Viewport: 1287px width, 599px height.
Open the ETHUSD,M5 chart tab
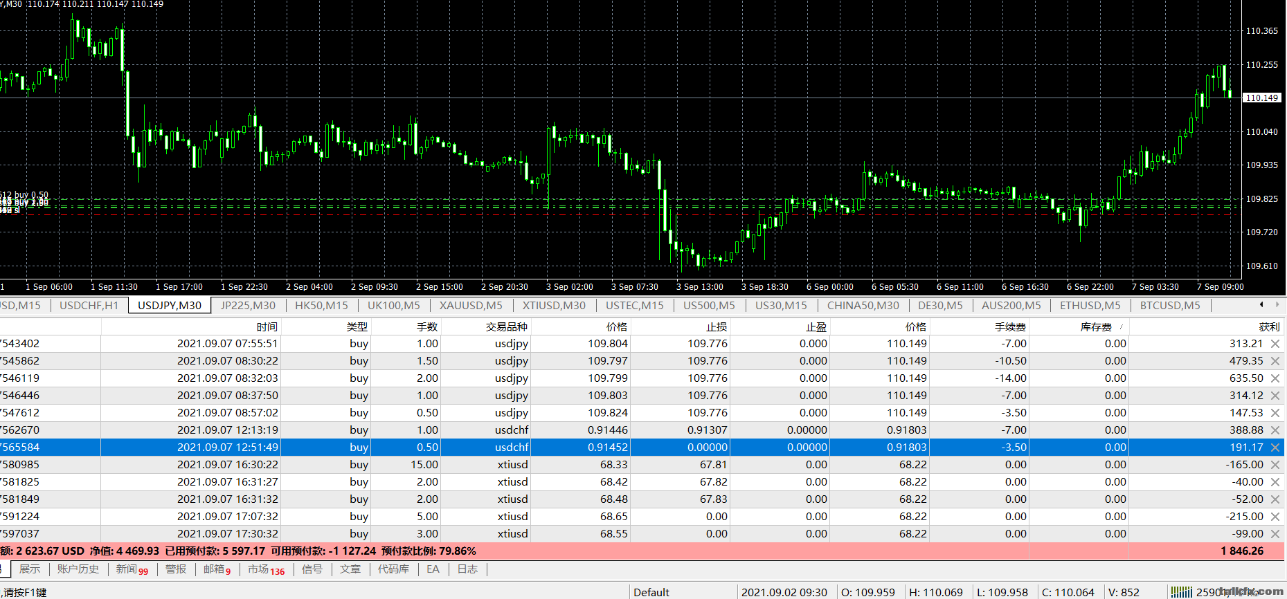pyautogui.click(x=1090, y=305)
